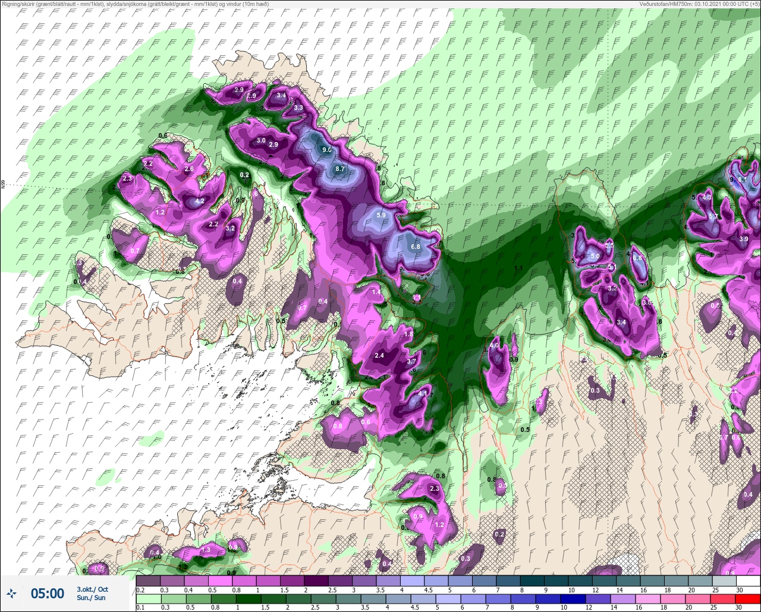Image resolution: width=761 pixels, height=612 pixels.
Task: Click the 8.7 precipitation value on the map
Action: [x=340, y=169]
